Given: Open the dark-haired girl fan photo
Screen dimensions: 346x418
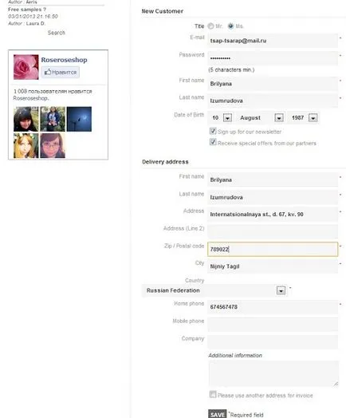Looking at the screenshot, I should 26,119.
